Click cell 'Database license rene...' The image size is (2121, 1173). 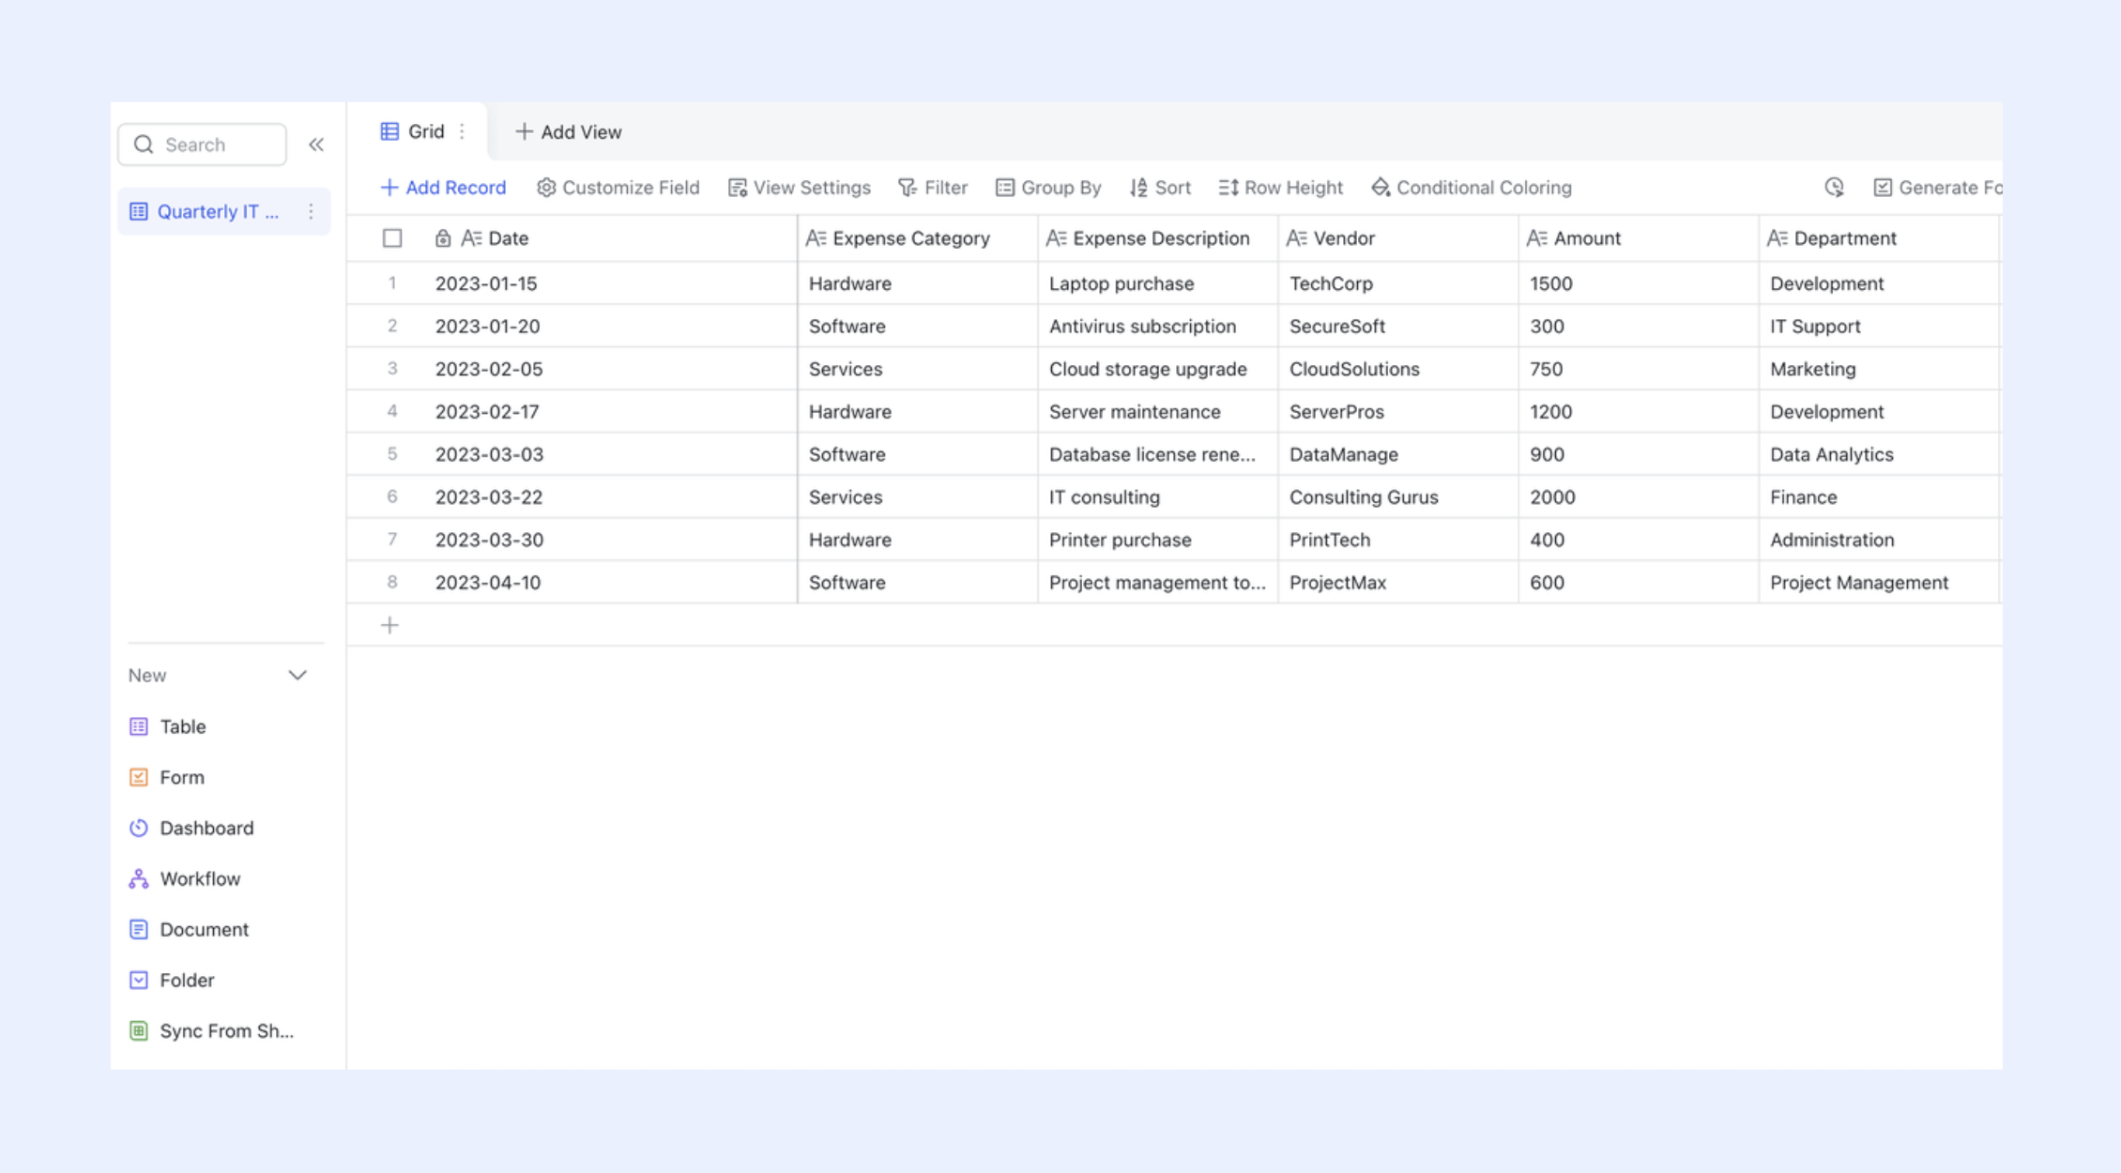(x=1158, y=454)
